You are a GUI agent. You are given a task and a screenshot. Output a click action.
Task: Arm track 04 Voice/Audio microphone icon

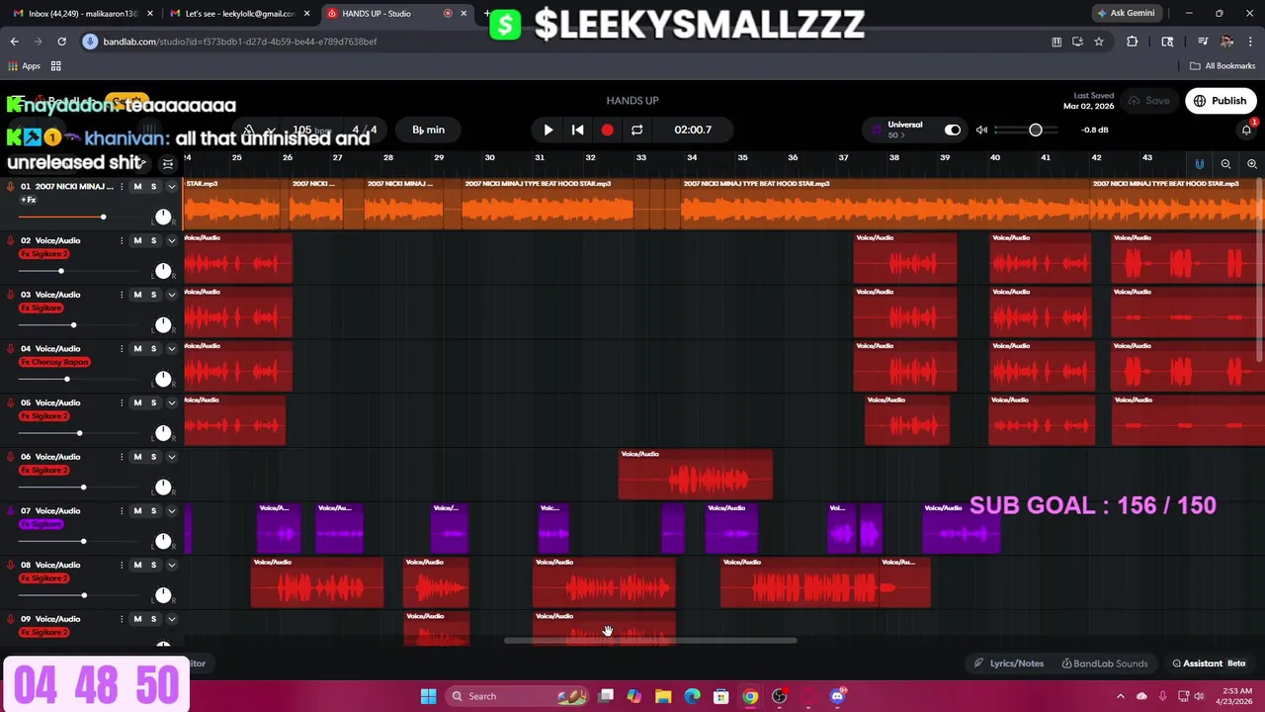click(x=11, y=348)
